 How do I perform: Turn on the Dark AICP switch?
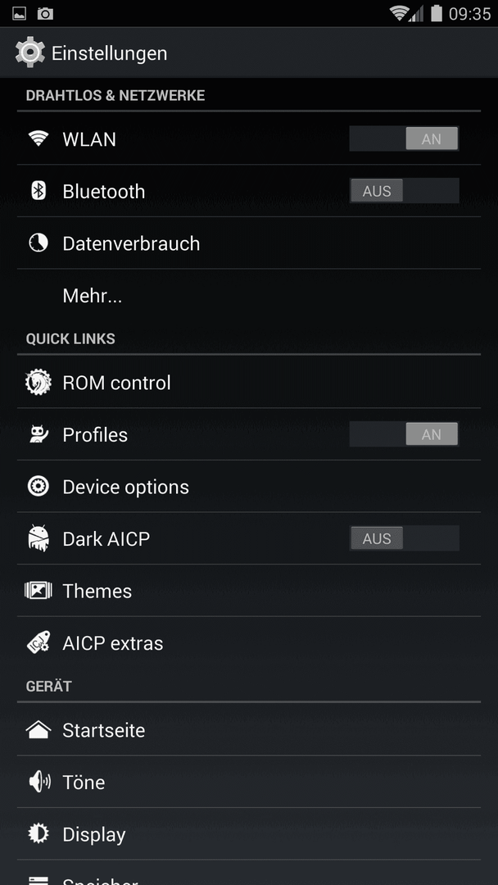404,538
